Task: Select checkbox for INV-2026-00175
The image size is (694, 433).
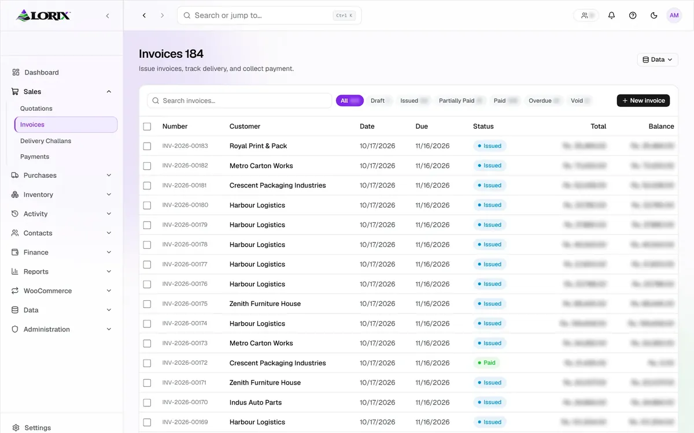Action: (147, 304)
